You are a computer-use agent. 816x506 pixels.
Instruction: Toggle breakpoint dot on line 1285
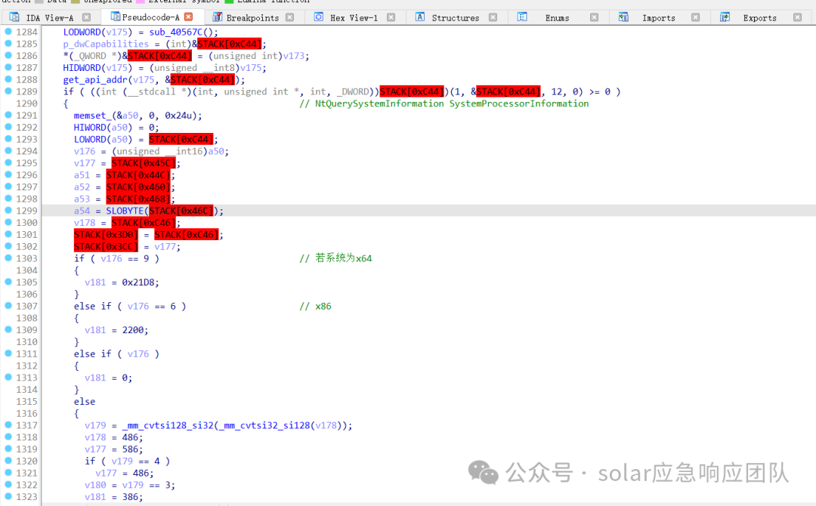pyautogui.click(x=8, y=43)
